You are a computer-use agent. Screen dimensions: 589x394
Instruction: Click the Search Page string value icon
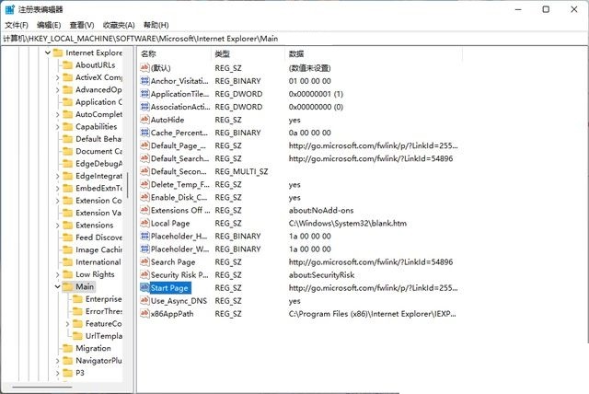[x=144, y=261]
